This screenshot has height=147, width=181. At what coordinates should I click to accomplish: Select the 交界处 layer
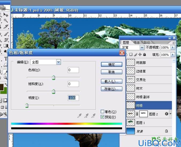tap(149, 80)
